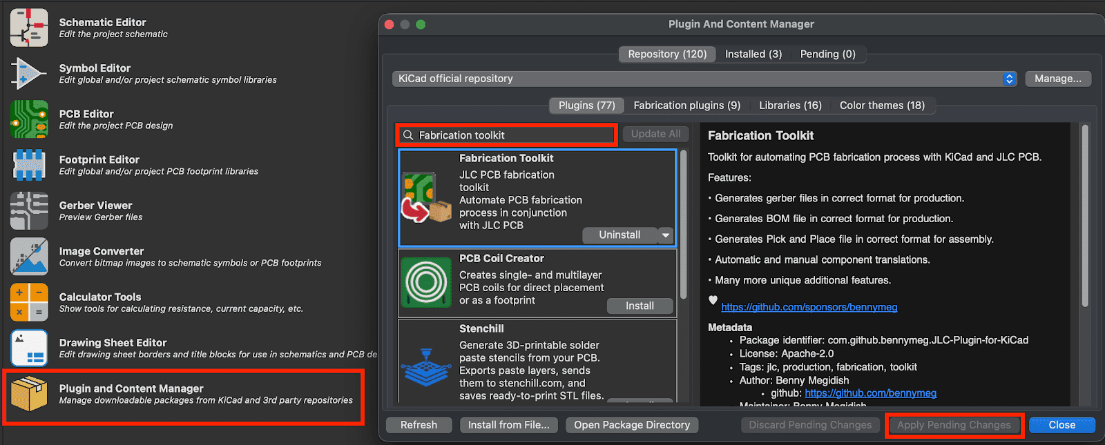Open the Calculator Tools icon

(x=29, y=302)
